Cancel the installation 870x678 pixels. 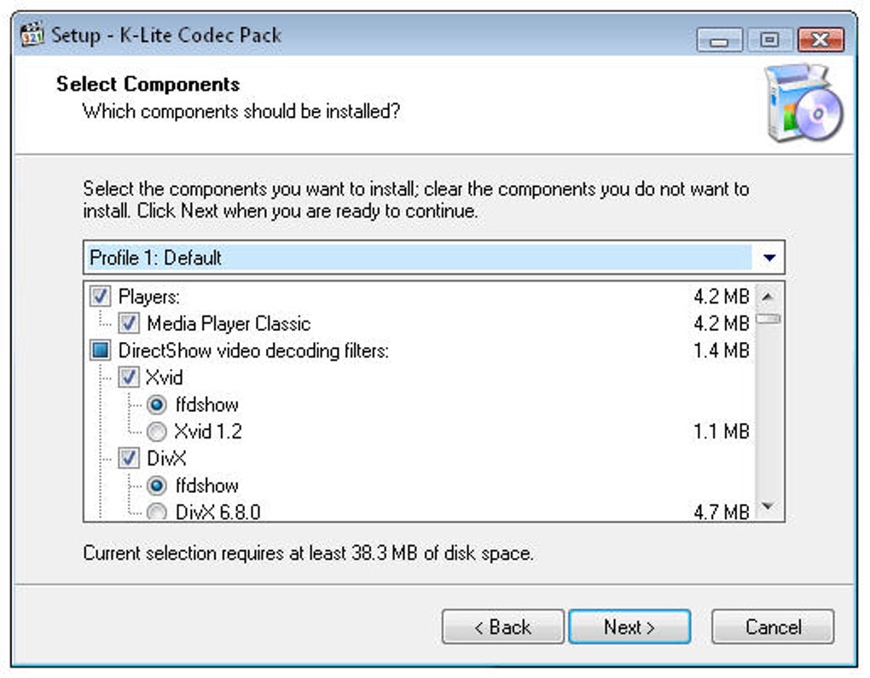pos(772,627)
